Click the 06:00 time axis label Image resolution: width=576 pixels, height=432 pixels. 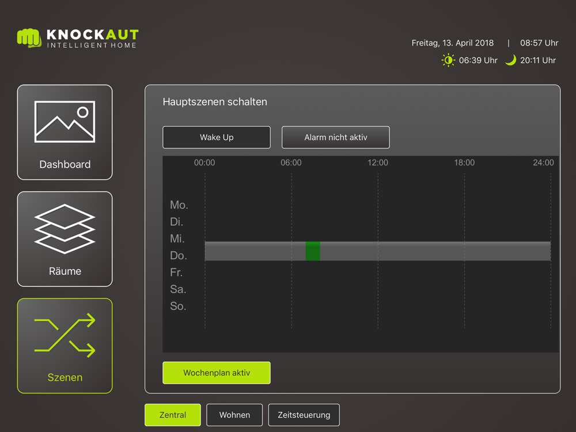point(291,163)
